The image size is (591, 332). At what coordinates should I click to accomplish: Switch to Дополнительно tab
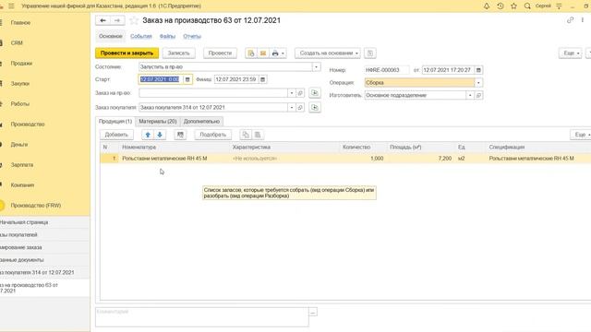[x=201, y=122]
